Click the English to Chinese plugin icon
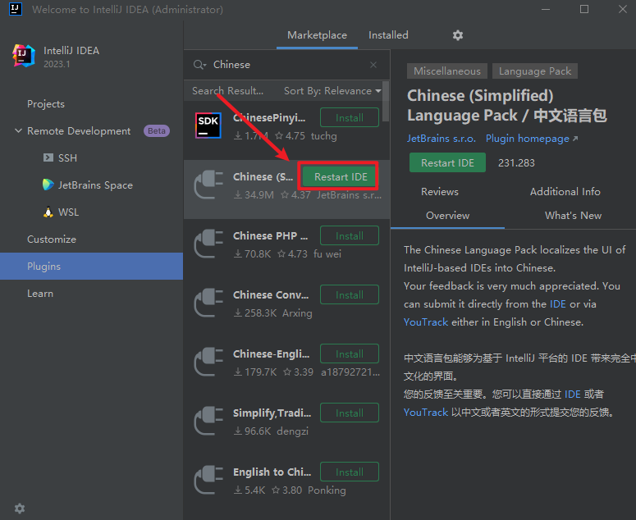636x520 pixels. [208, 480]
